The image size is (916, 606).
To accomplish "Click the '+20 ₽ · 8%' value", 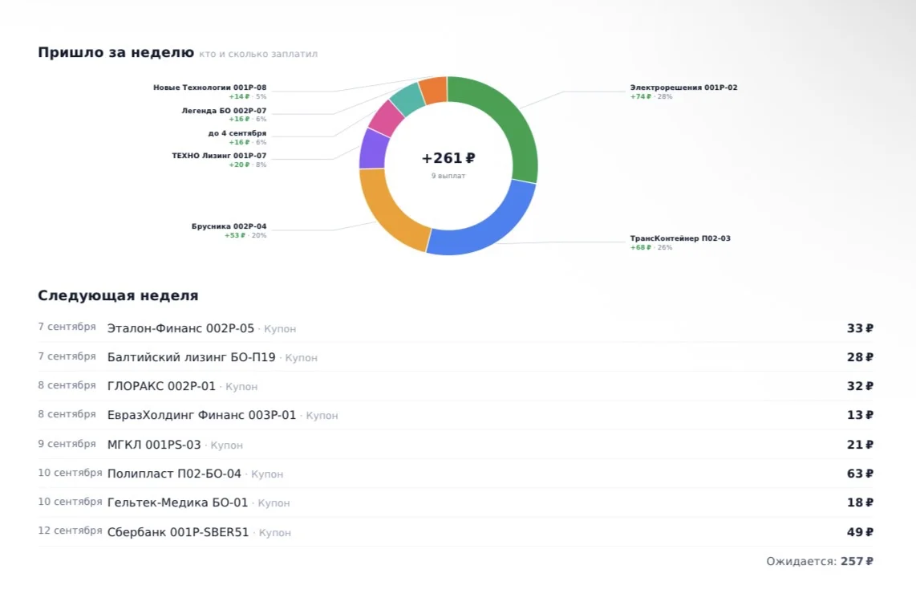I will click(247, 165).
